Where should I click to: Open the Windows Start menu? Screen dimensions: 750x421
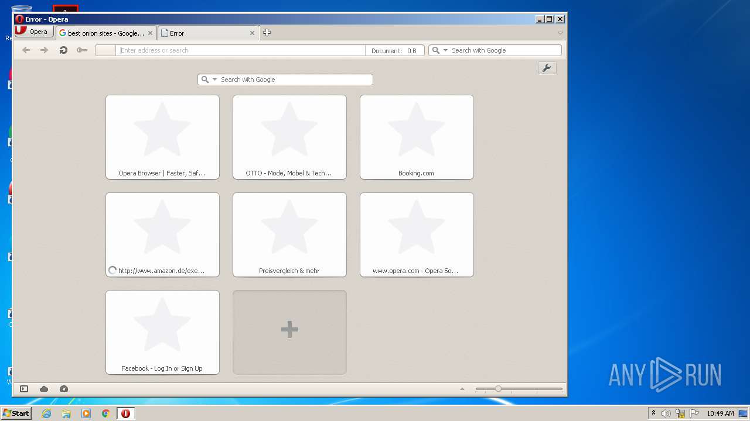click(16, 413)
